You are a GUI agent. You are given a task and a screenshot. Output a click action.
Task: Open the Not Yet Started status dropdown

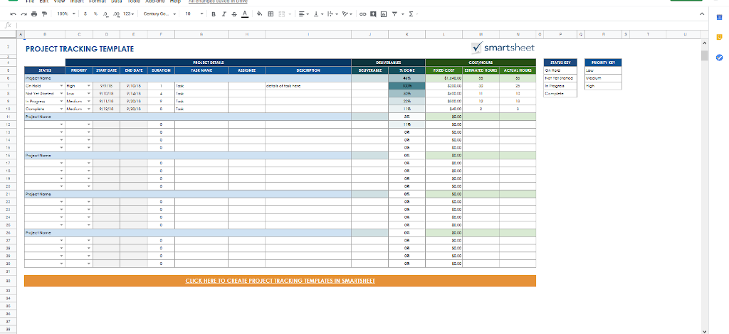click(61, 94)
